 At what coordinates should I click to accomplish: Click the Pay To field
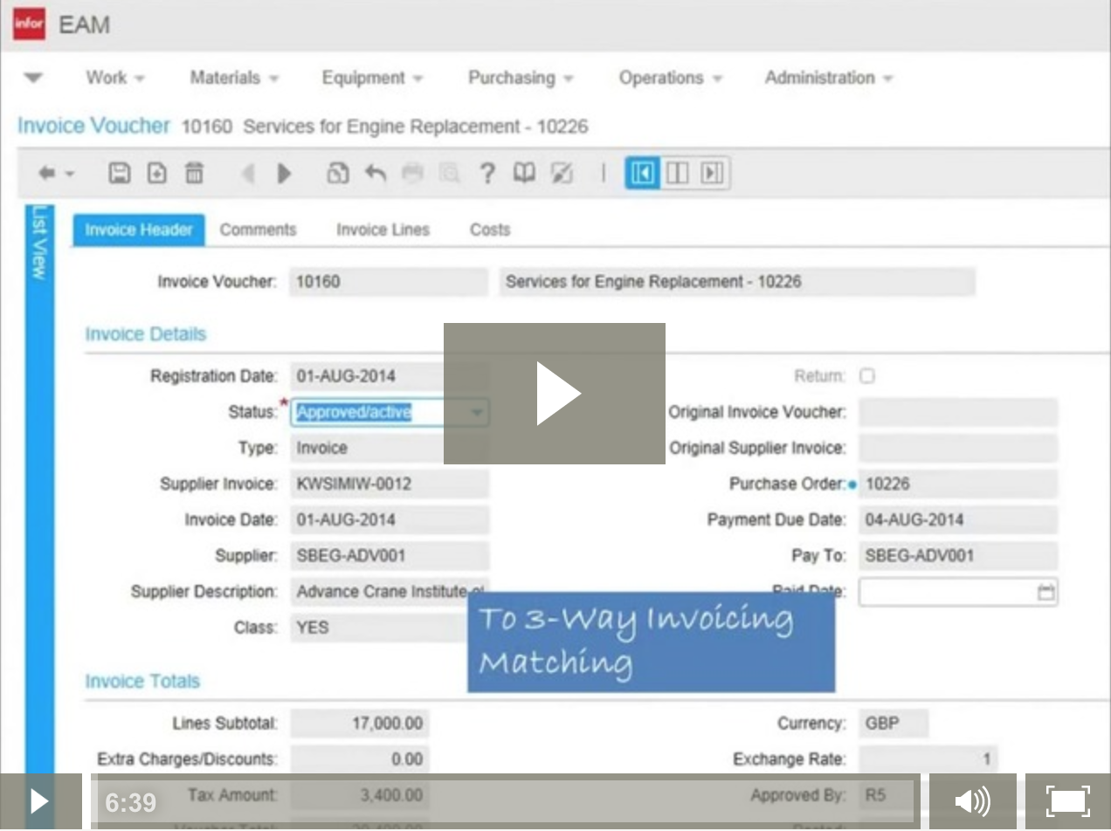[x=958, y=555]
